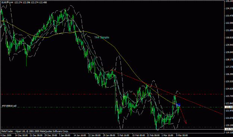
Task: Select the blue rectangle marker on chart
Action: (x=178, y=105)
